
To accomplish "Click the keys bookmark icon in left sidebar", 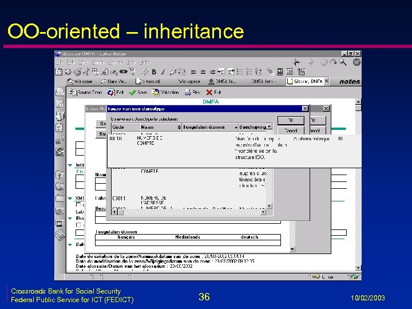I will pos(60,175).
